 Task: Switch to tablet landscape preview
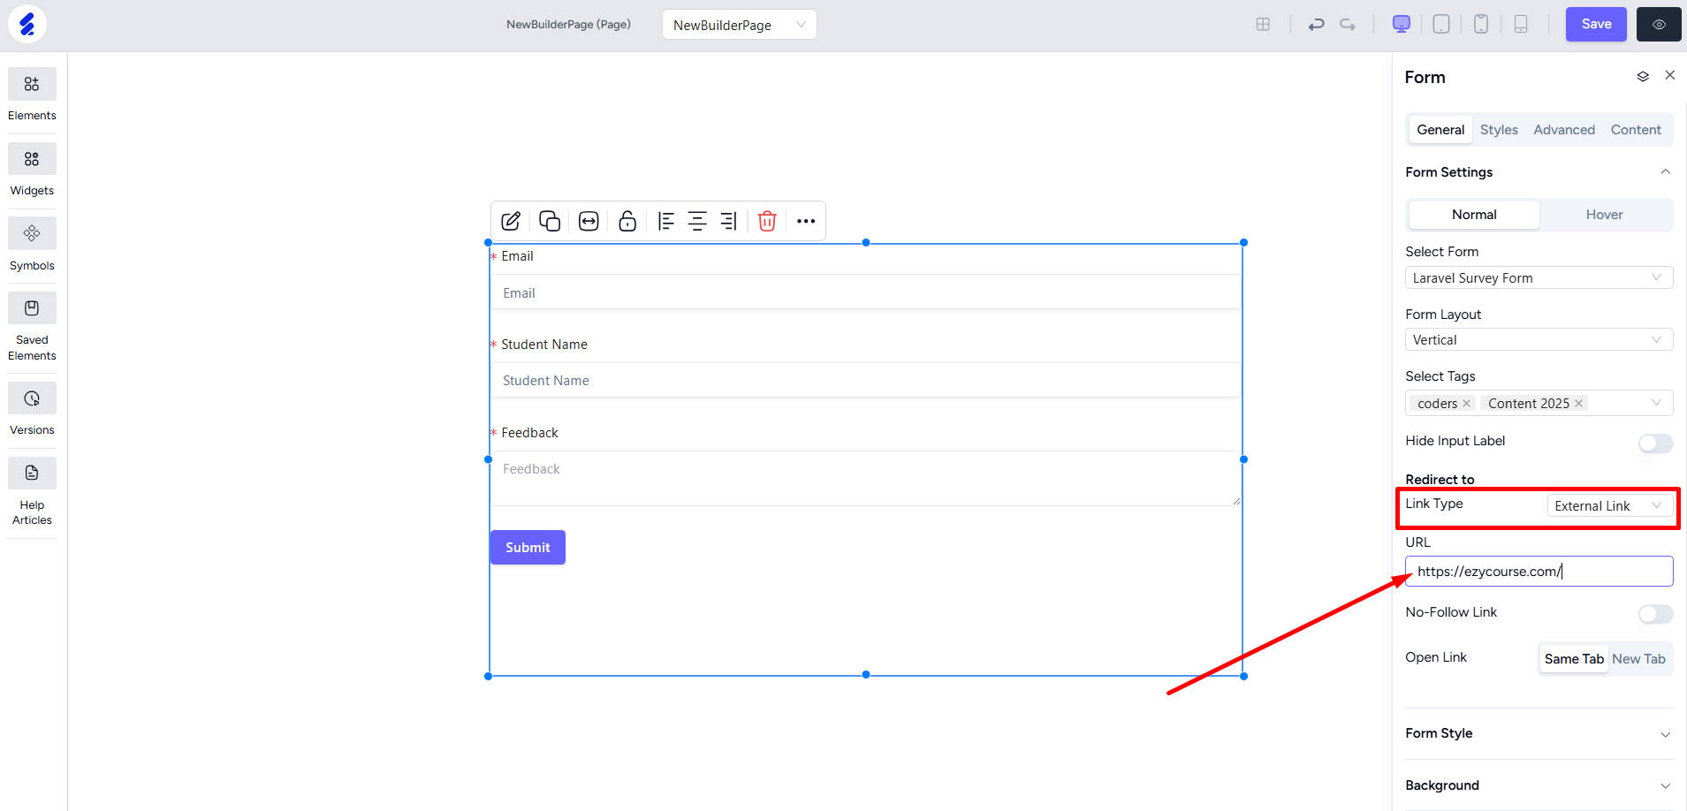point(1441,25)
